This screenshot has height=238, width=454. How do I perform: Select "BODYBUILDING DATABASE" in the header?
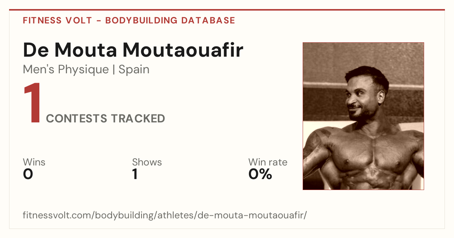click(x=170, y=20)
